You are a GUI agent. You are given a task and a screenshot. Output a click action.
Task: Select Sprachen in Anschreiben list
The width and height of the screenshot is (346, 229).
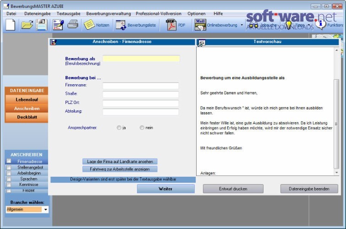(29, 179)
